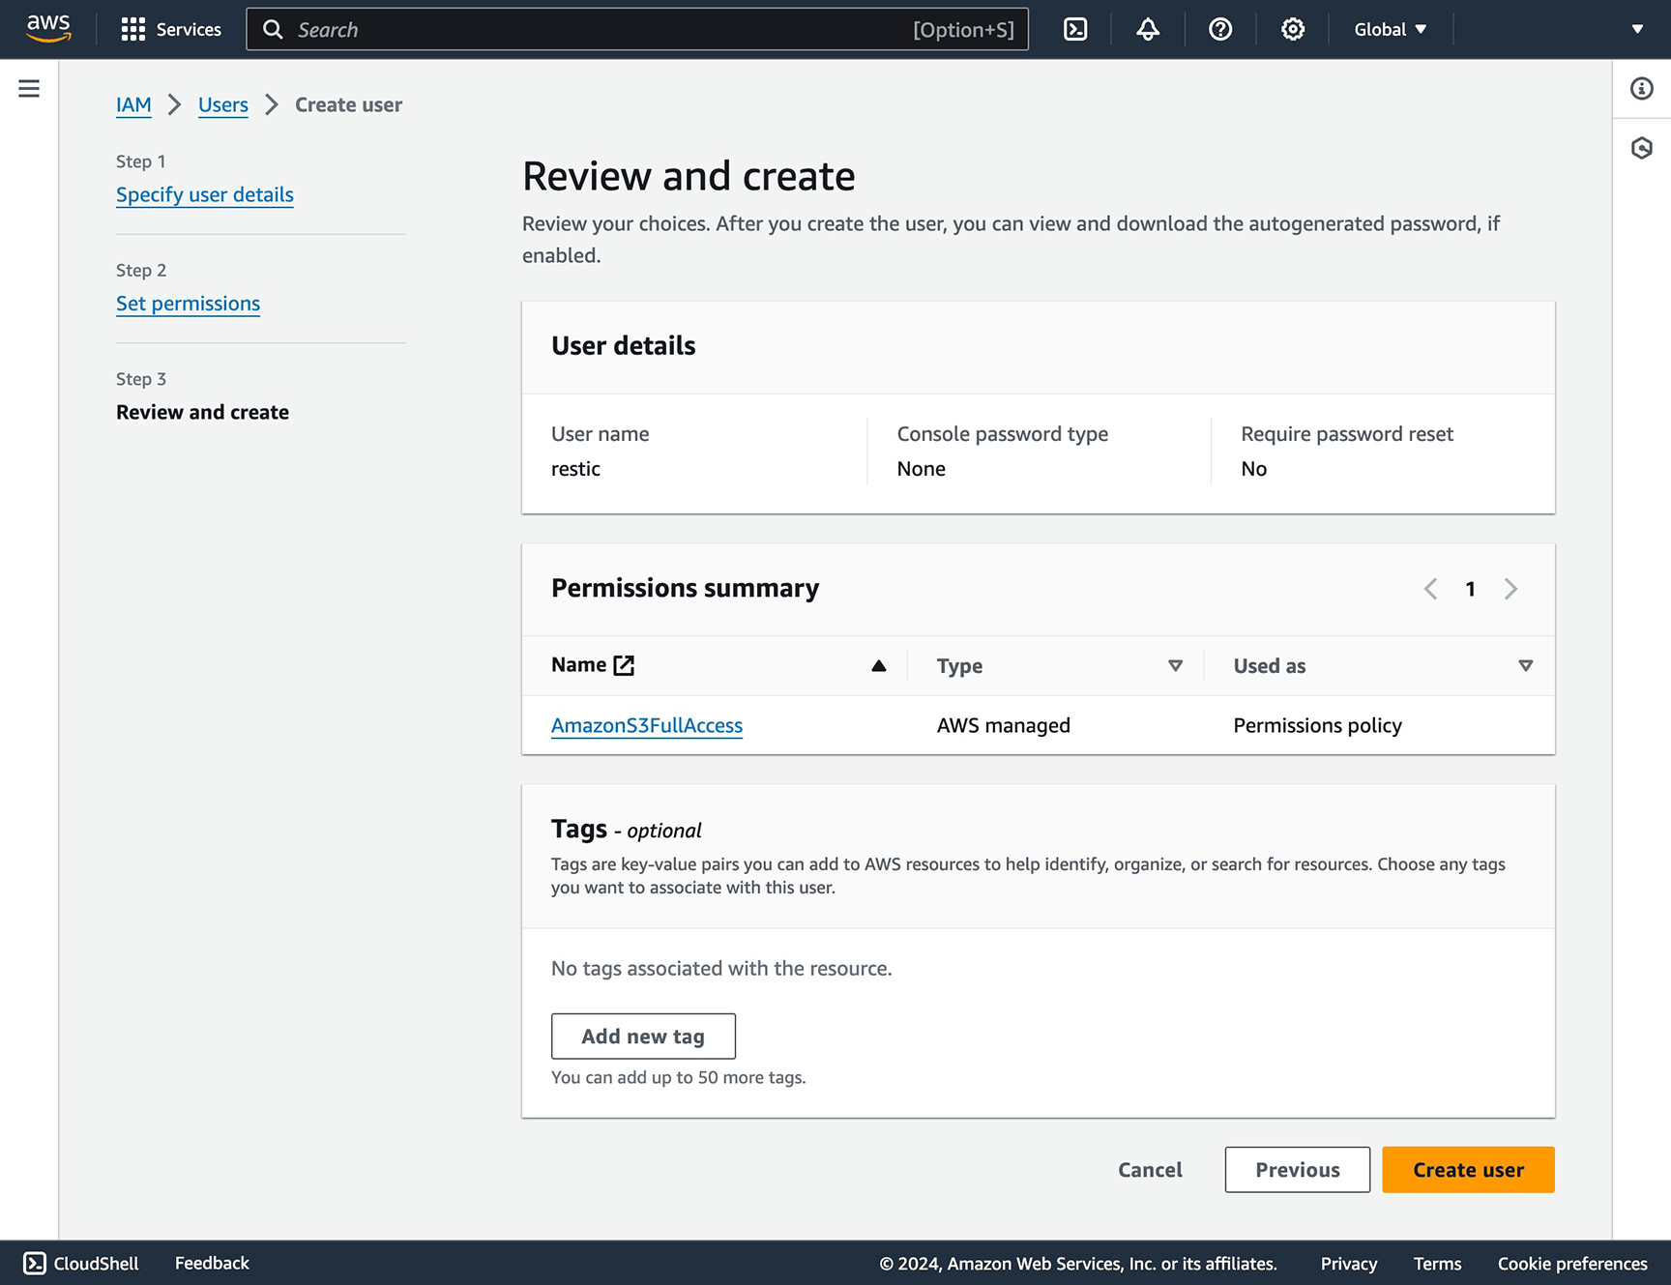Expand the hamburger side navigation menu
Viewport: 1671px width, 1285px height.
click(x=29, y=89)
